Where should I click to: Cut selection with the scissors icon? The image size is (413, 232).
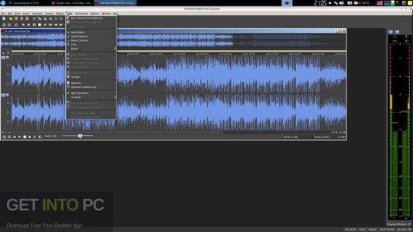click(x=34, y=19)
